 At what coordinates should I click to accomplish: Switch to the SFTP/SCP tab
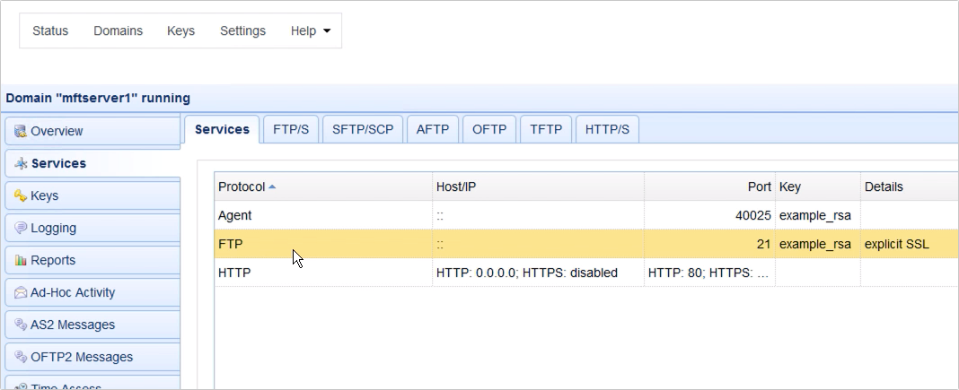click(x=363, y=130)
